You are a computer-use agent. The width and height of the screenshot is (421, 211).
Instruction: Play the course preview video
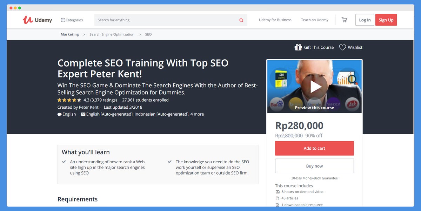(314, 86)
